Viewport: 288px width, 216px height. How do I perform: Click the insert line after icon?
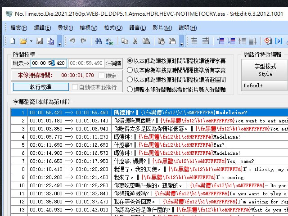tap(206, 41)
